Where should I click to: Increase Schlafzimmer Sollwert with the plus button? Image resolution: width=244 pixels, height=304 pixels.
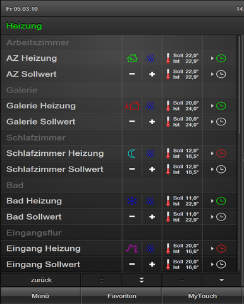(152, 169)
